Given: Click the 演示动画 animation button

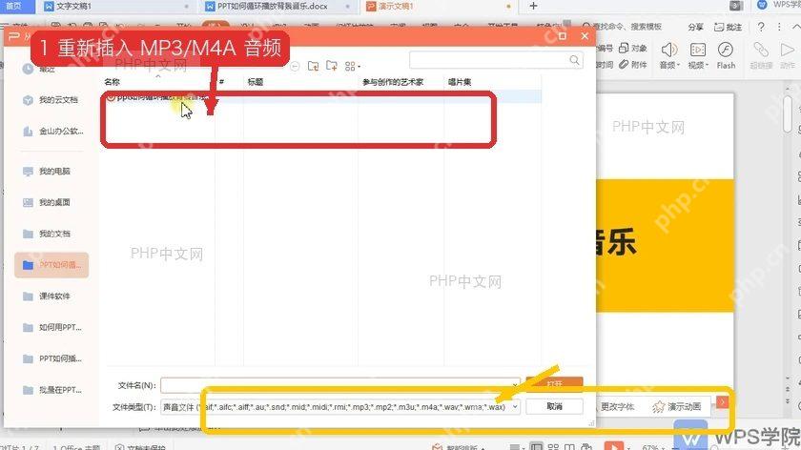Looking at the screenshot, I should point(678,406).
